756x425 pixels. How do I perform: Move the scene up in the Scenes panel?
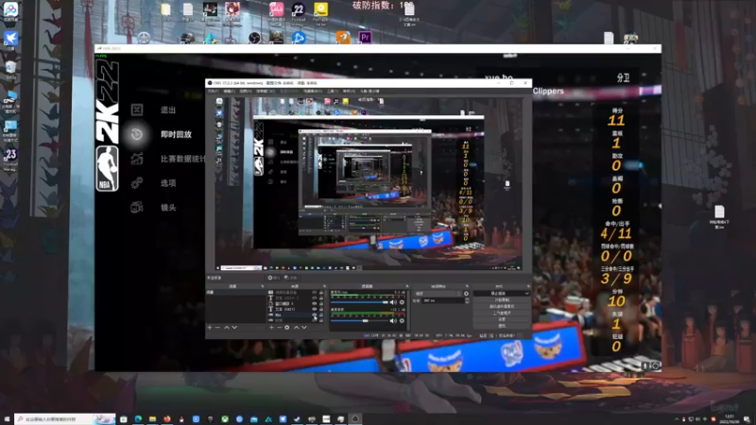pyautogui.click(x=226, y=328)
